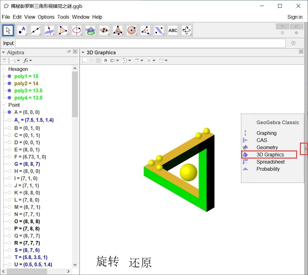Click the 旋转 button
Screen dimensions: 308x275
pos(108,262)
